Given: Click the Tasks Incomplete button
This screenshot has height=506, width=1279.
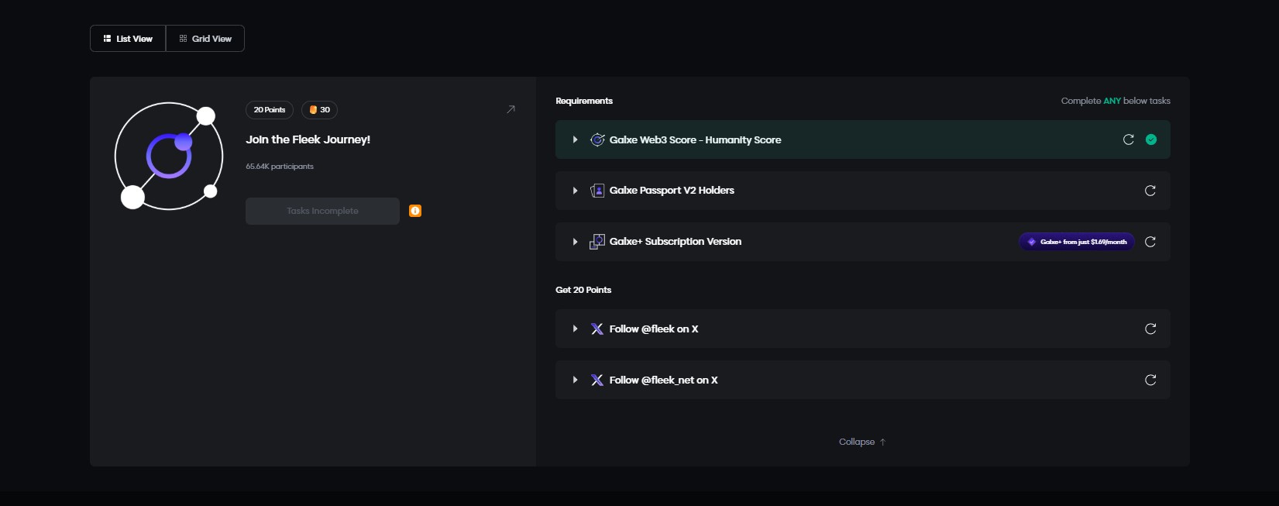Looking at the screenshot, I should [322, 211].
